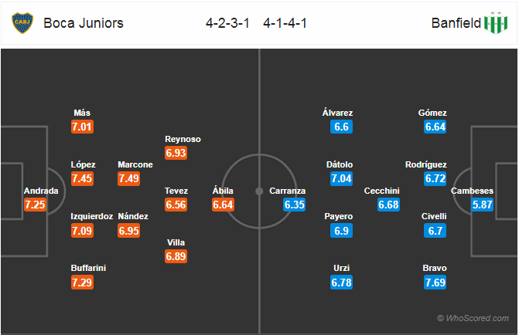This screenshot has width=519, height=335.
Task: Click the Cecchini player name
Action: pos(381,191)
